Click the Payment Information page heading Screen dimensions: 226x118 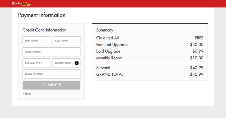tap(42, 15)
